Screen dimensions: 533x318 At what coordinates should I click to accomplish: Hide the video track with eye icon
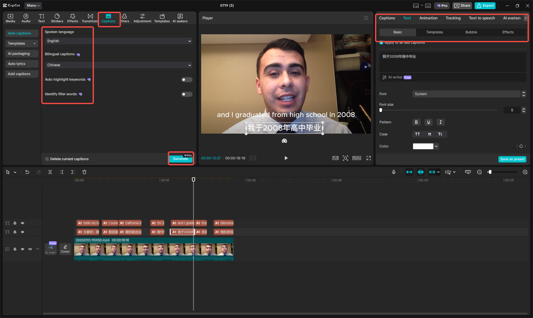pos(23,249)
